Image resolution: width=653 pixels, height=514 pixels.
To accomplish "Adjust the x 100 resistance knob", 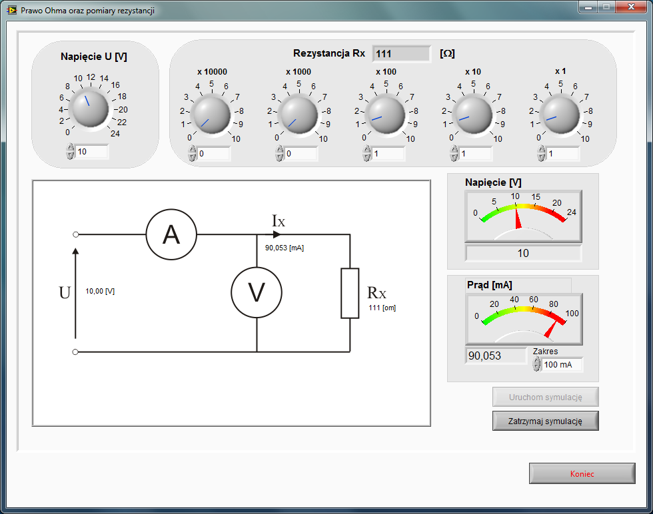I will (386, 115).
